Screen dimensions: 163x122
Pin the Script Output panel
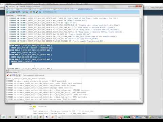tap(7, 75)
